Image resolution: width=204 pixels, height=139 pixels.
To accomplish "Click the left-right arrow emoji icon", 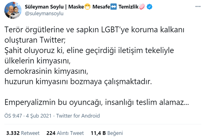I will [114, 7].
